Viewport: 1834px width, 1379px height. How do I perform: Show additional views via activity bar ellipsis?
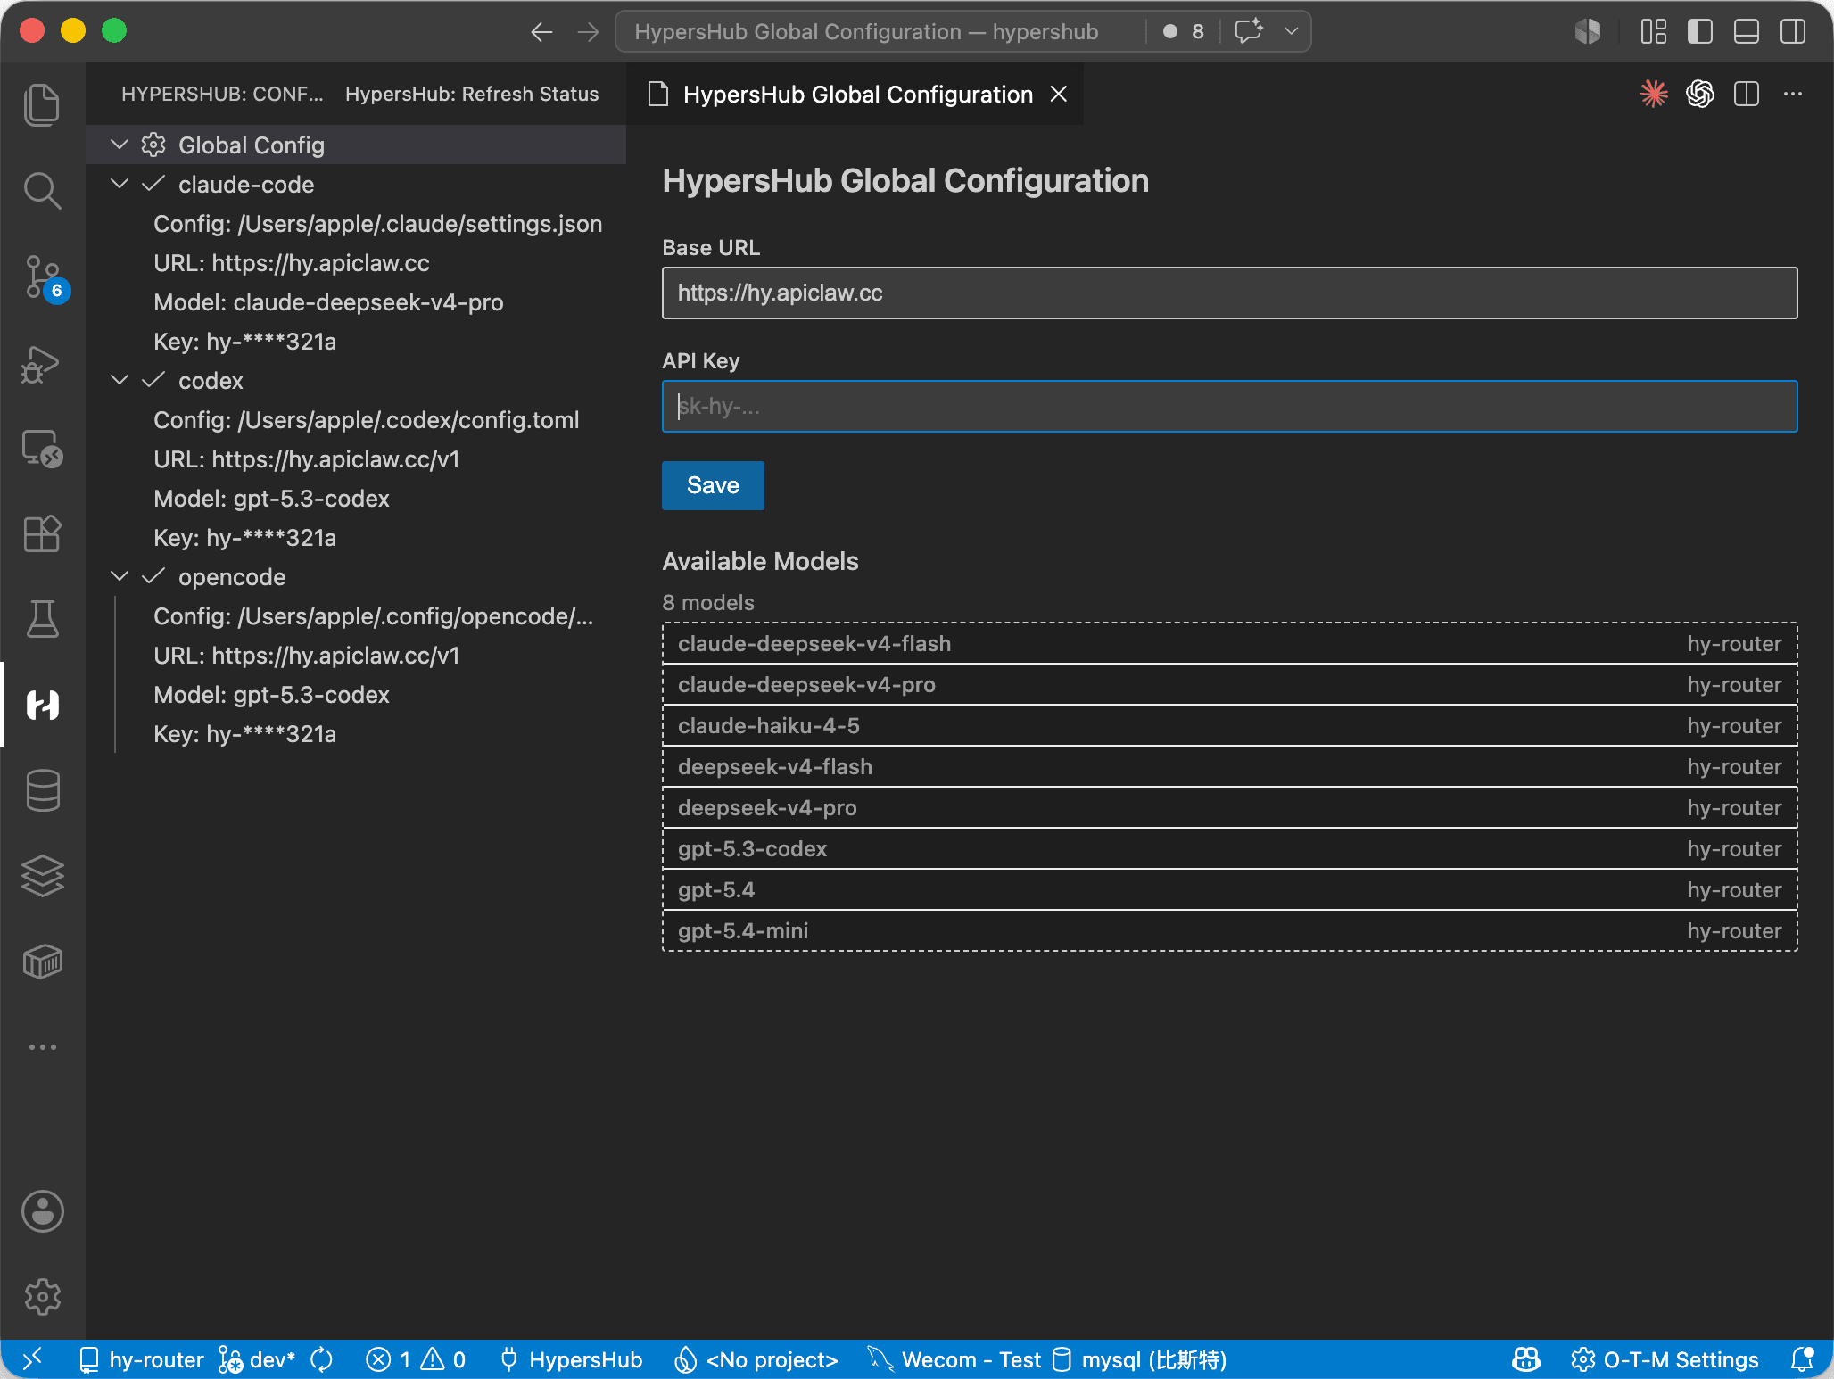[42, 1047]
